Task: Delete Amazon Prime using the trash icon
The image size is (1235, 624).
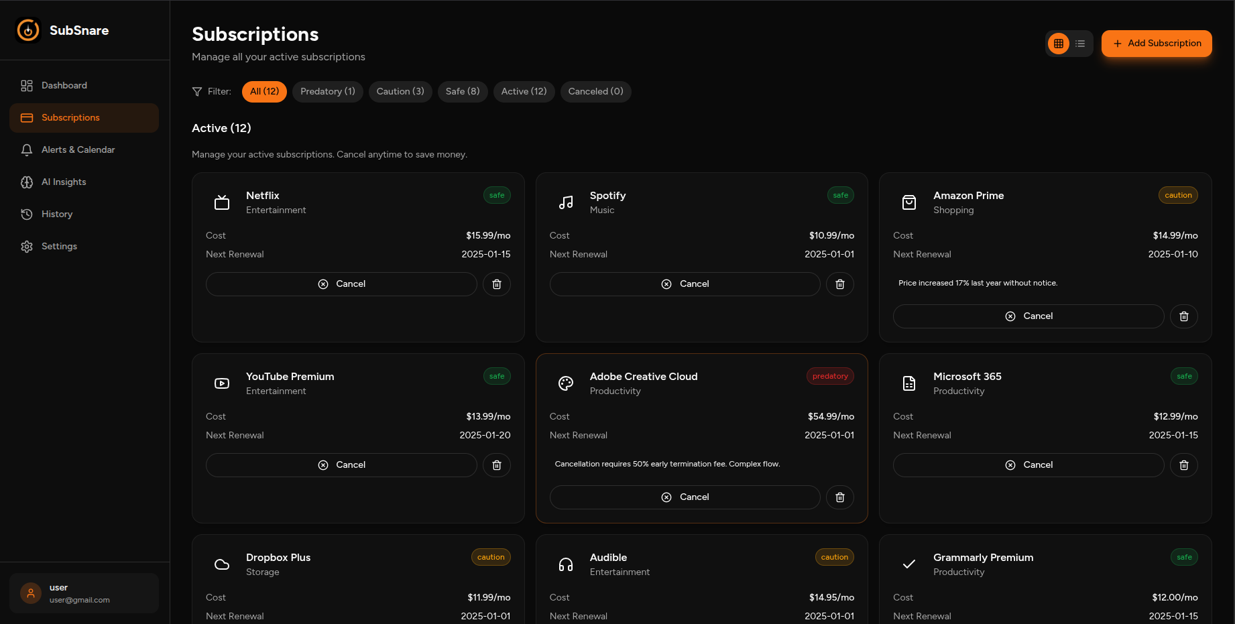Action: click(1184, 316)
